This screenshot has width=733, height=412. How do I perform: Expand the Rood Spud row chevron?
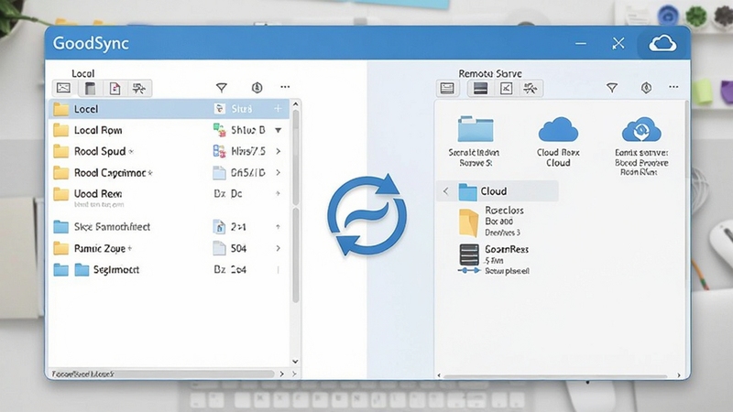point(279,151)
